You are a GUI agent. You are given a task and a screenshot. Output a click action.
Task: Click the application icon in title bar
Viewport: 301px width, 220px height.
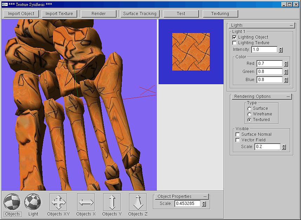5,4
